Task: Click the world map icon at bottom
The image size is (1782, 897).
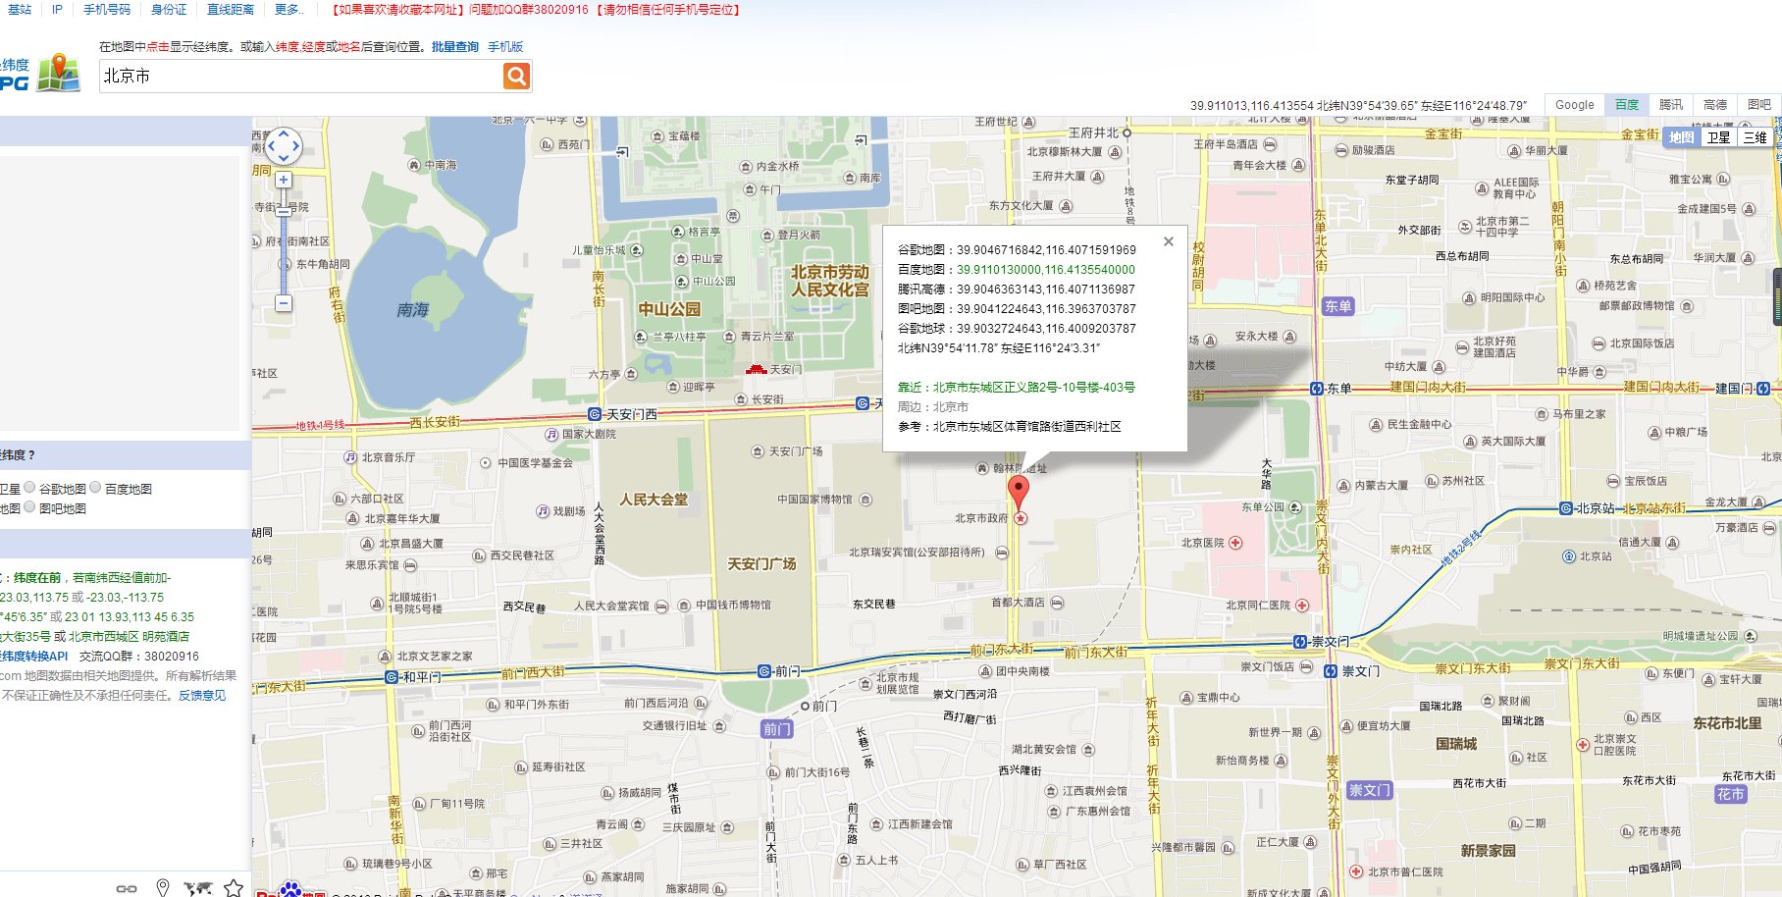Action: tap(198, 888)
